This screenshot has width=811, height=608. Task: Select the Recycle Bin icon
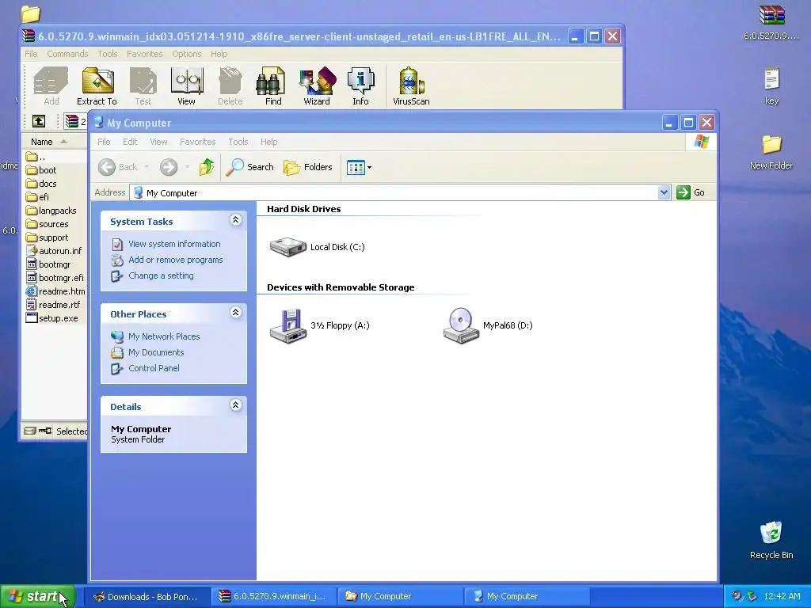(771, 540)
